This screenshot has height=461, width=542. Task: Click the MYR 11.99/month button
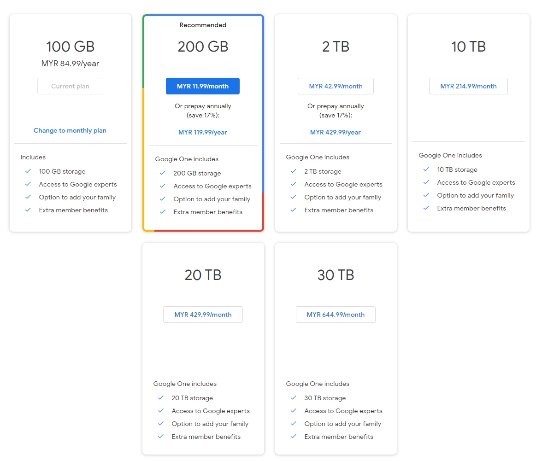[x=203, y=86]
